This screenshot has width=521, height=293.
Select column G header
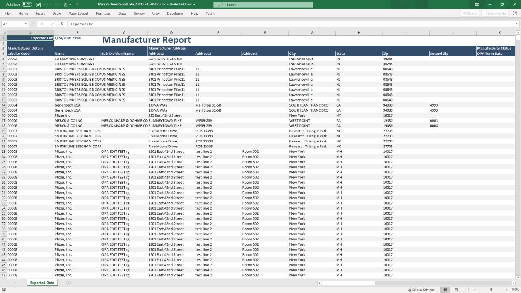point(312,33)
